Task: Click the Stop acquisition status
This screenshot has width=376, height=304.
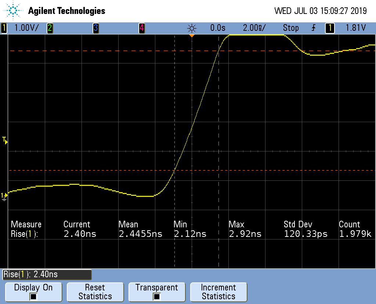Action: tap(291, 28)
